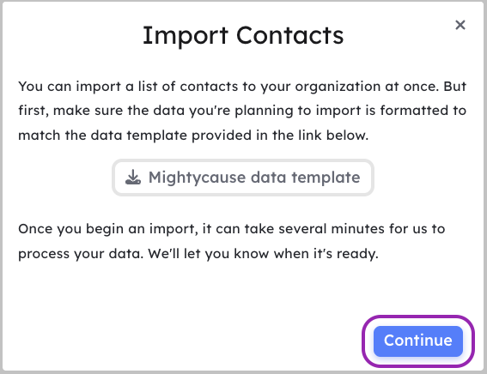Select the line starting "You can import a list"
The width and height of the screenshot is (487, 374).
242,87
